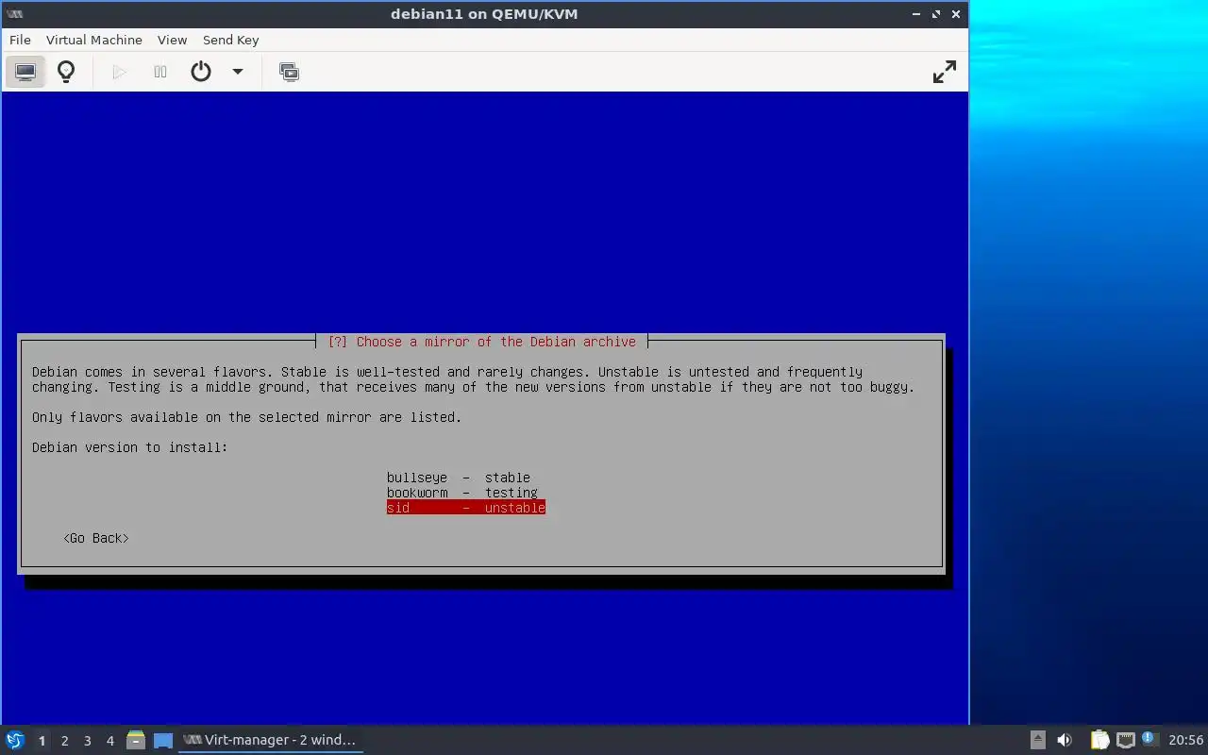Image resolution: width=1208 pixels, height=755 pixels.
Task: Switch VM console to fullscreen
Action: pos(944,72)
